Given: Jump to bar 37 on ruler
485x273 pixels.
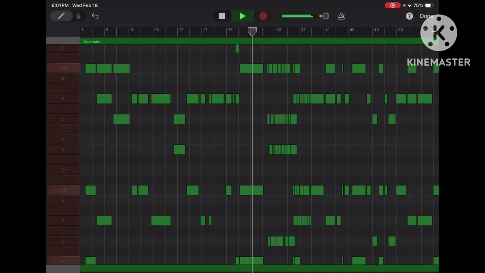Looking at the screenshot, I should (303, 30).
